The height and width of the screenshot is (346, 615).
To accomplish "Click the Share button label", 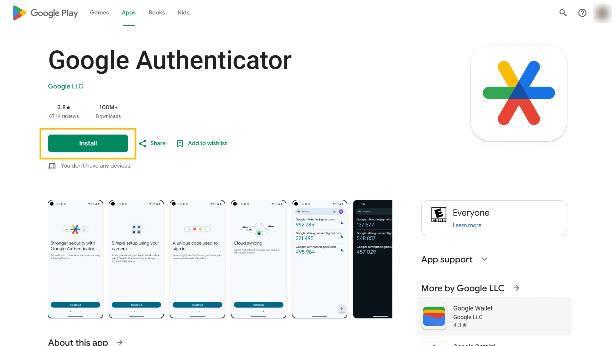I will pos(158,143).
